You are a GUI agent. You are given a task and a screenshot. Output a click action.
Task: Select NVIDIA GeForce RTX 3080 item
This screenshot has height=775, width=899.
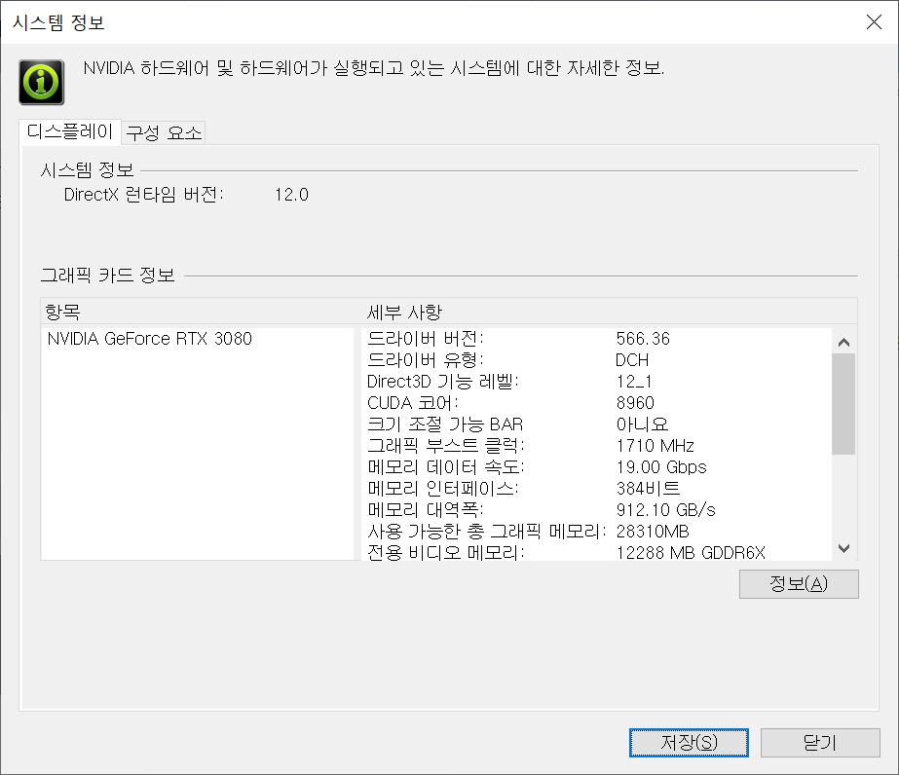(x=150, y=339)
